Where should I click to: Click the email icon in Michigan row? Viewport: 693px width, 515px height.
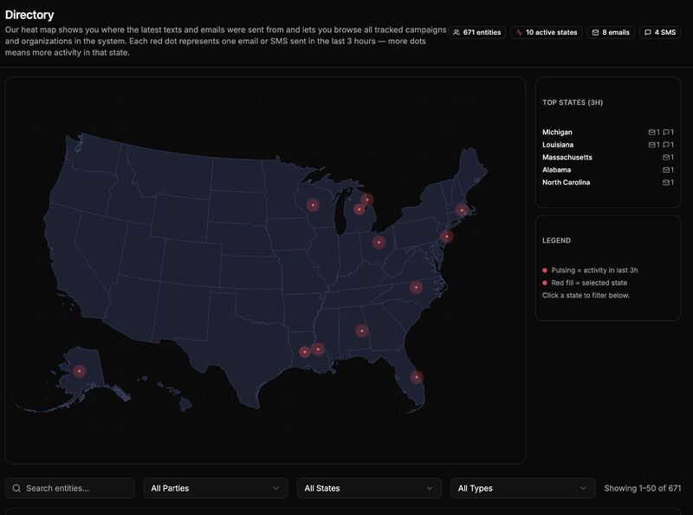[x=652, y=132]
